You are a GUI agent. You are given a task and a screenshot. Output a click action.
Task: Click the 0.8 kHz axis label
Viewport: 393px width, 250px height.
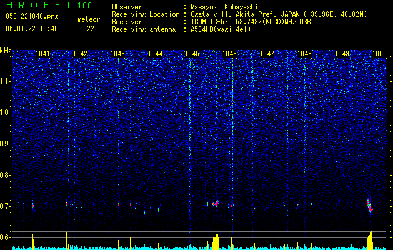coord(5,175)
